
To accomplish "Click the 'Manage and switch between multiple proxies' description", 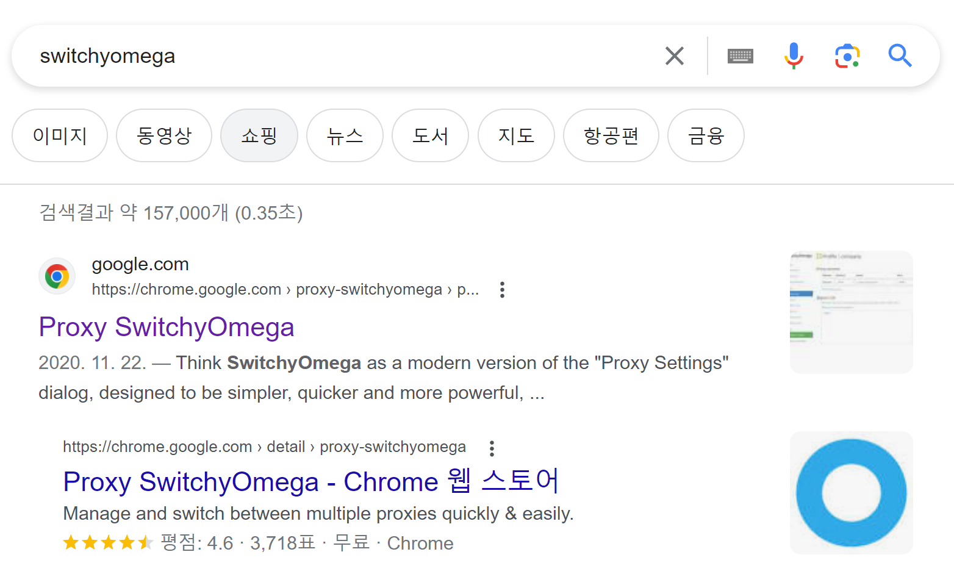I will (x=318, y=514).
